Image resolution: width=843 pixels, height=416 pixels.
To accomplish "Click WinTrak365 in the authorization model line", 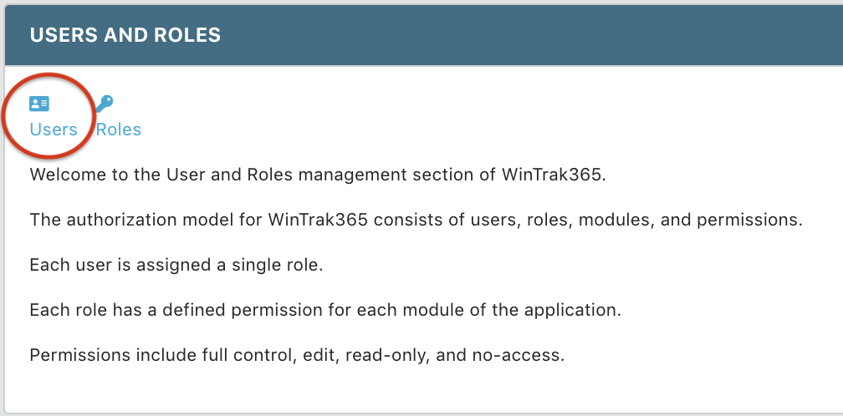I will 318,220.
